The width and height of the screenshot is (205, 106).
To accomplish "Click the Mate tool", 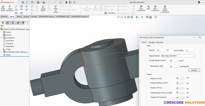I will click(148, 7).
